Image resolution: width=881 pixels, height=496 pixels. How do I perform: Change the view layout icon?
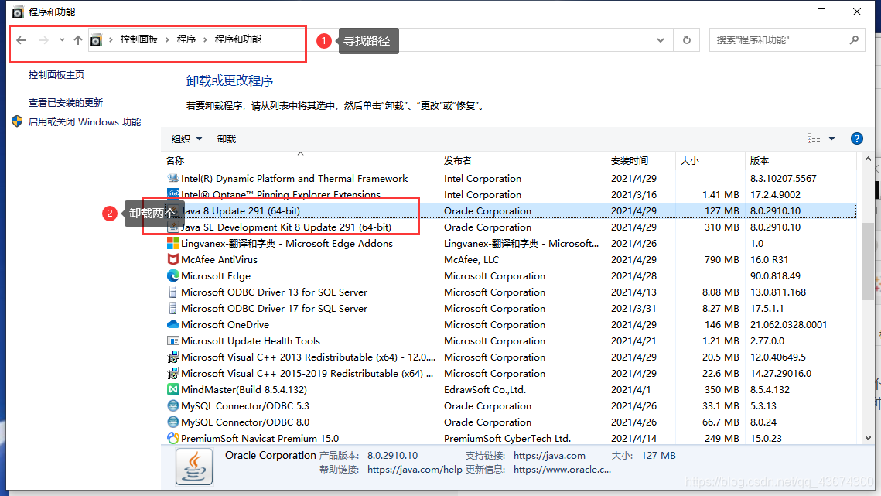[814, 139]
